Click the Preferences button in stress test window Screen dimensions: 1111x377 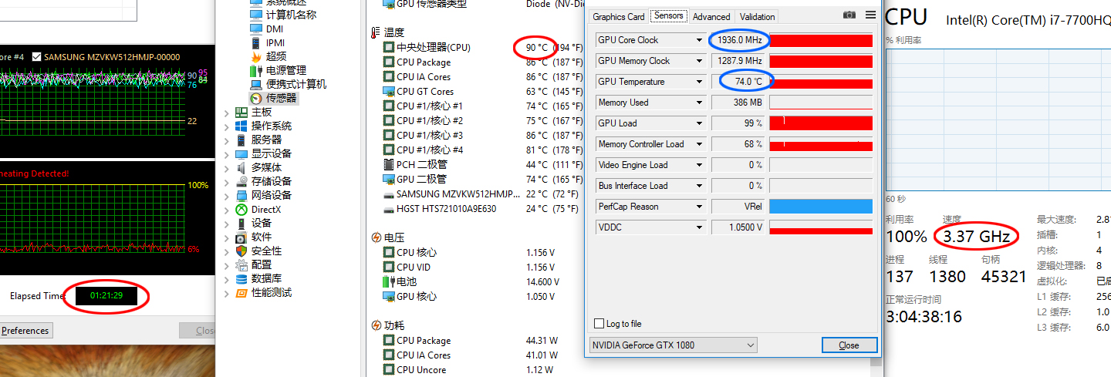(25, 331)
